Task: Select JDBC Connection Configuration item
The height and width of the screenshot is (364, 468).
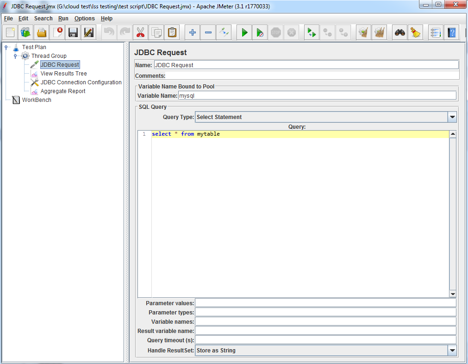Action: pyautogui.click(x=81, y=82)
